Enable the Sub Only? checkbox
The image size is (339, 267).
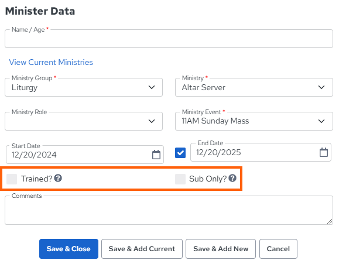coord(180,179)
